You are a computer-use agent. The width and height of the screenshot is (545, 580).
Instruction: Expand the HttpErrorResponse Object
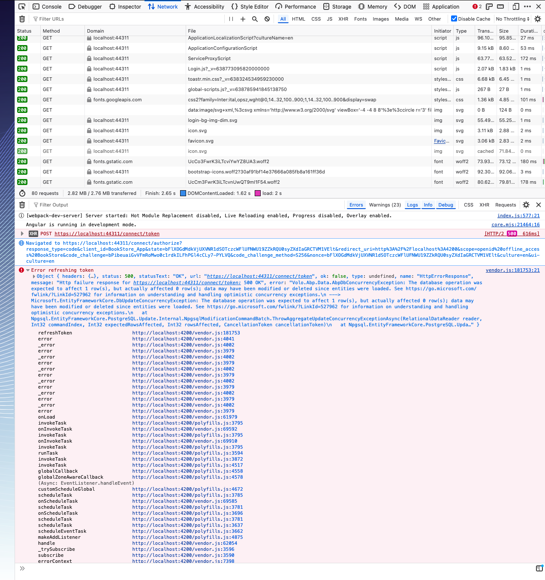pos(34,276)
